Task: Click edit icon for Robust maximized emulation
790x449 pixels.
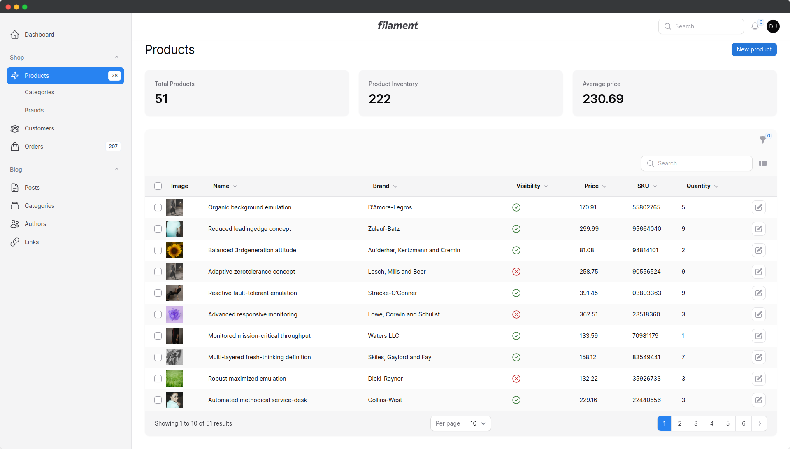Action: [x=758, y=379]
